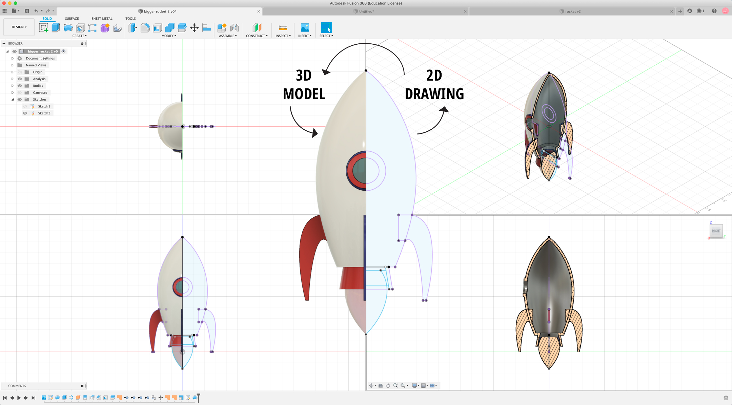Select the Shell tool icon
732x405 pixels.
point(157,28)
